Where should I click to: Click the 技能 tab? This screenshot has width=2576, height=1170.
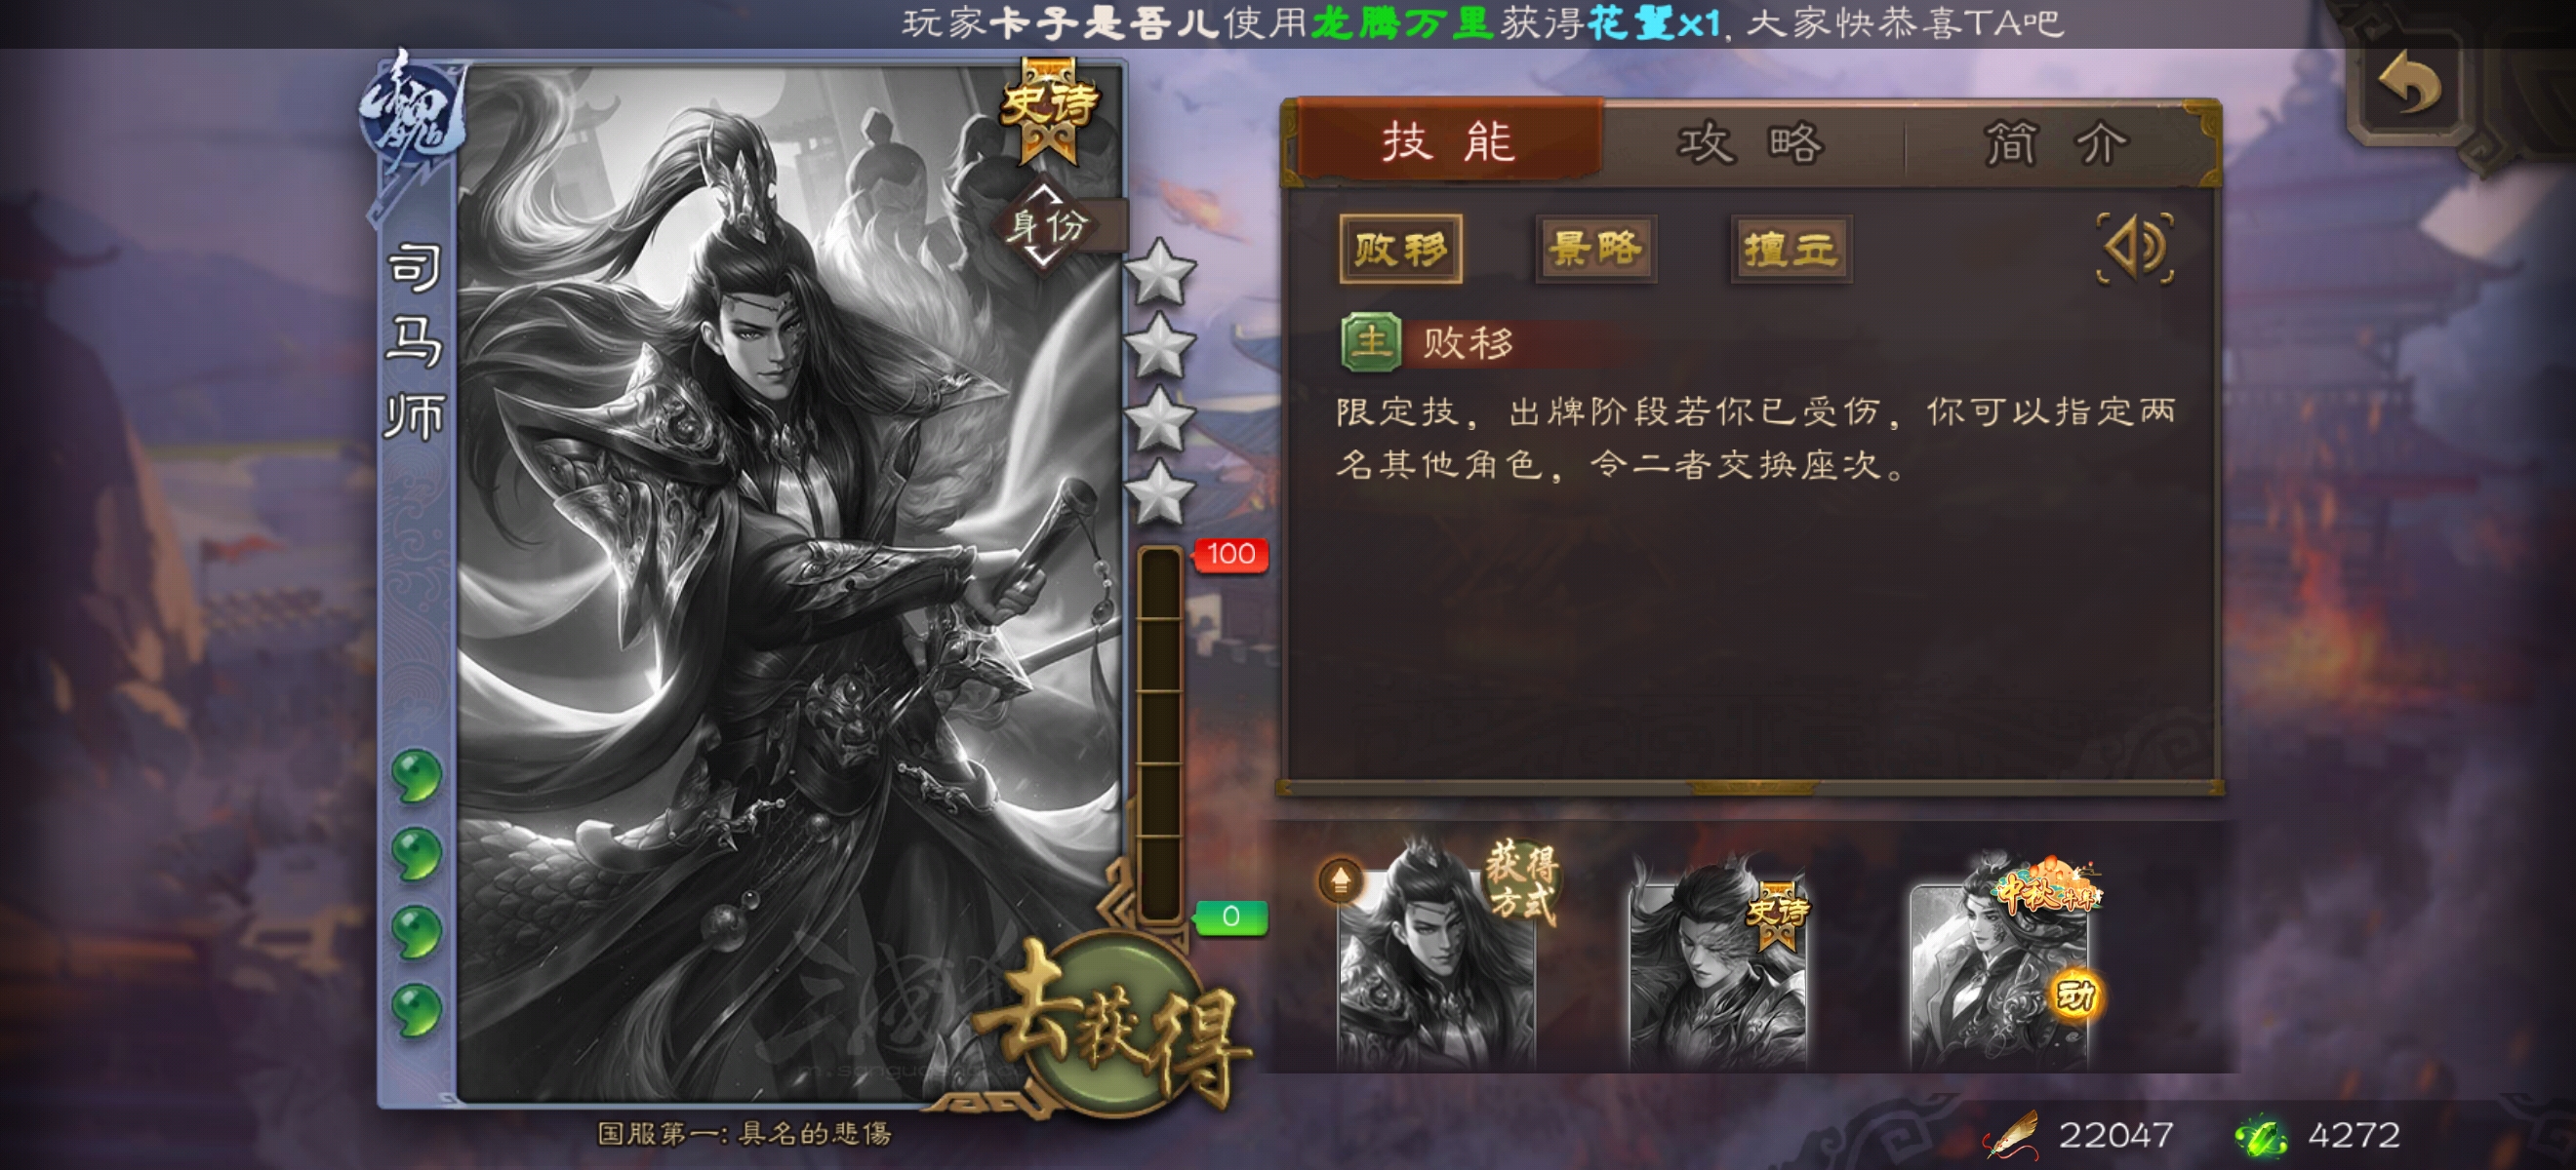pyautogui.click(x=1449, y=140)
